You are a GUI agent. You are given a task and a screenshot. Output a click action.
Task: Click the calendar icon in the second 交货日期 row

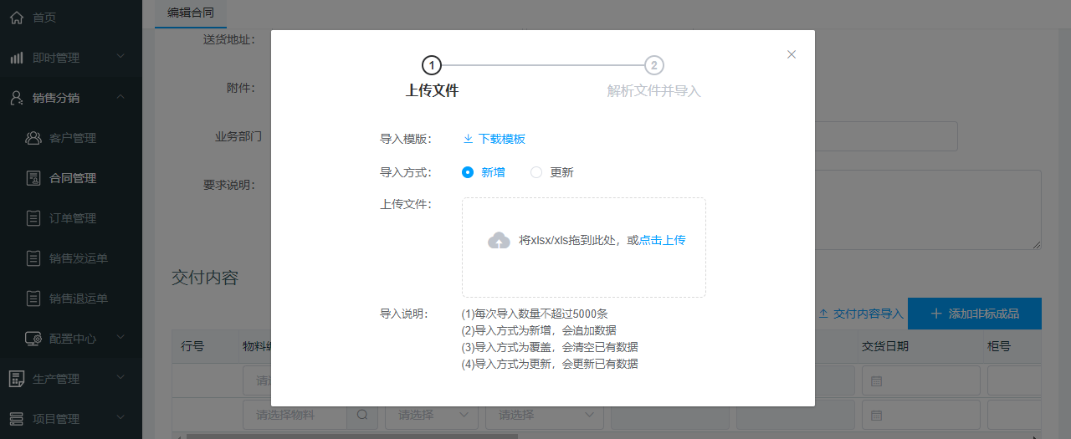tap(877, 415)
